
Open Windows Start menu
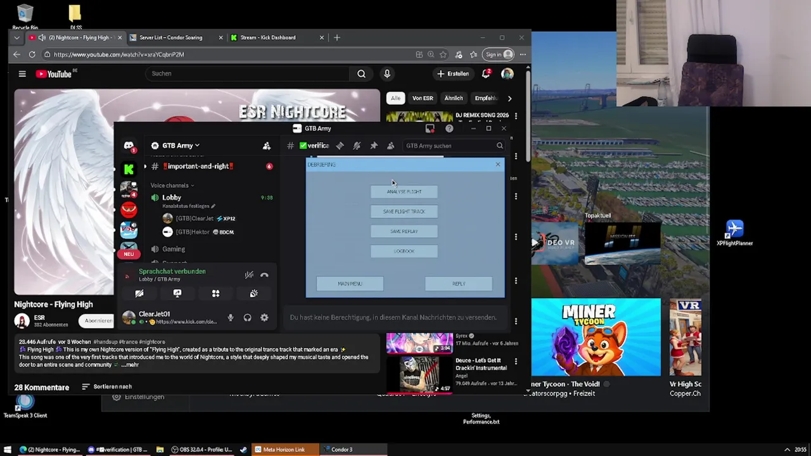[x=8, y=450]
